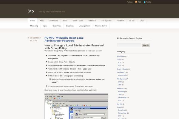Open the HOWTO: Win2k8R2 Reset Local Administrator Password post
Screen dimensions: 179x119
click(x=64, y=39)
